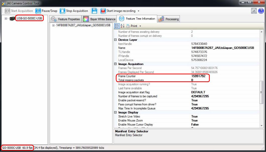266x152 pixels.
Task: Click the property grid scroll up arrow
Action: point(261,32)
